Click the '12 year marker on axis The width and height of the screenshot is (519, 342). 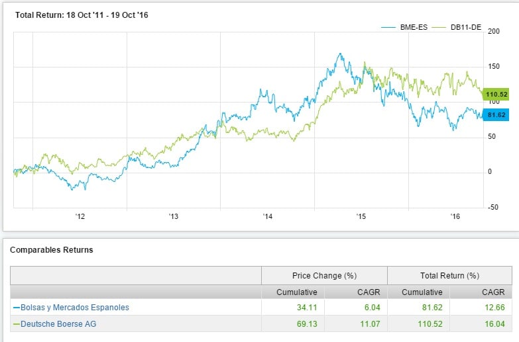80,216
